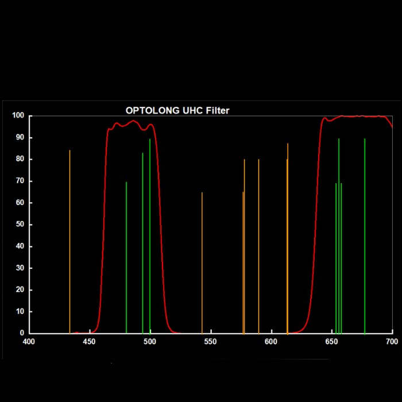Click the green line near 494 nm
Image resolution: width=402 pixels, height=402 pixels.
point(142,241)
